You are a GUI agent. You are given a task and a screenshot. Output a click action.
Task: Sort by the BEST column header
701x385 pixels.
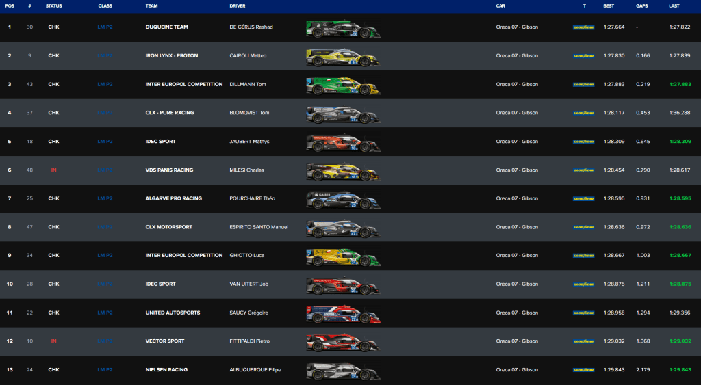point(609,5)
